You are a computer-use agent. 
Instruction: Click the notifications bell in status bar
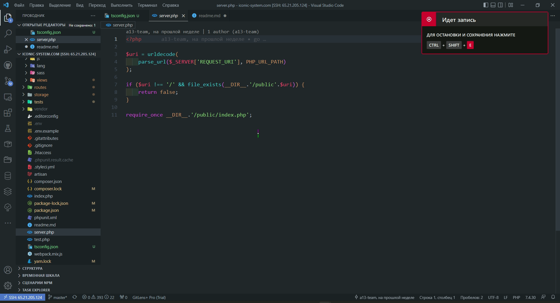click(553, 297)
